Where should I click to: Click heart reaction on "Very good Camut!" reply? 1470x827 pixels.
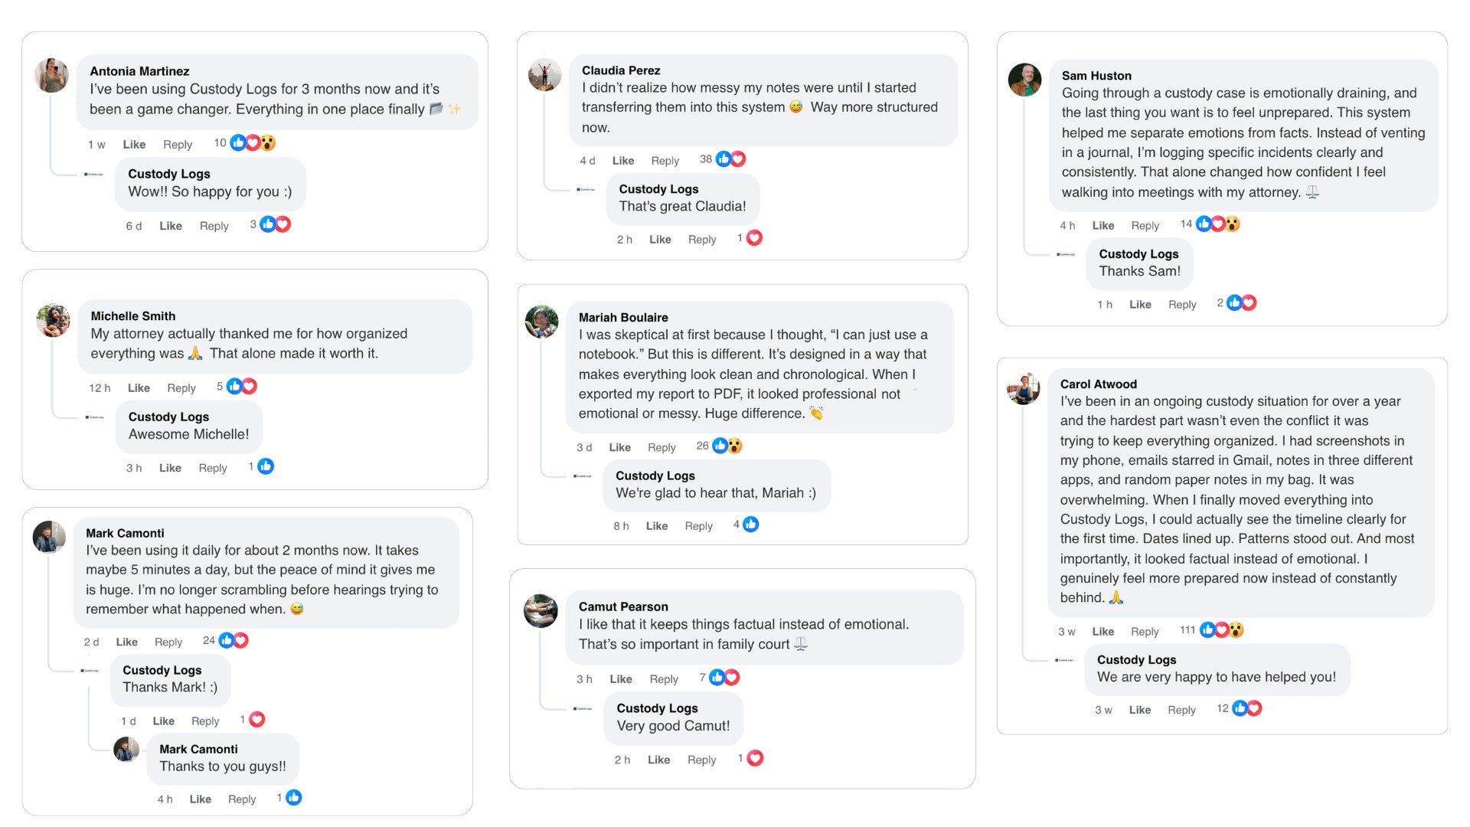click(x=755, y=758)
